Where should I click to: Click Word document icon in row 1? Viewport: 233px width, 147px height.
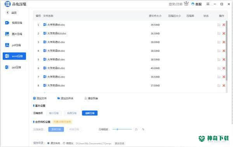(45, 25)
